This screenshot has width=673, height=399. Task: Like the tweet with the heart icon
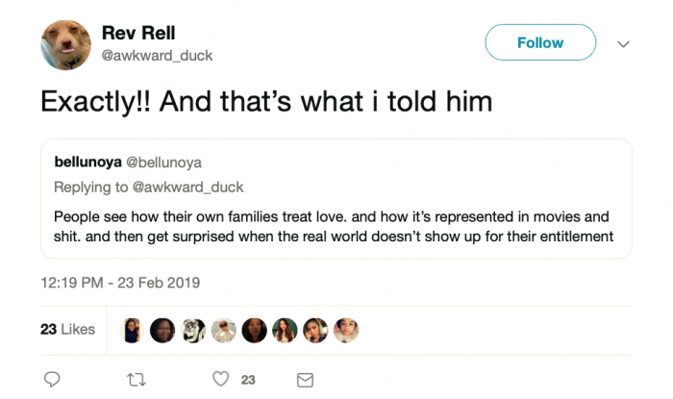[x=221, y=379]
